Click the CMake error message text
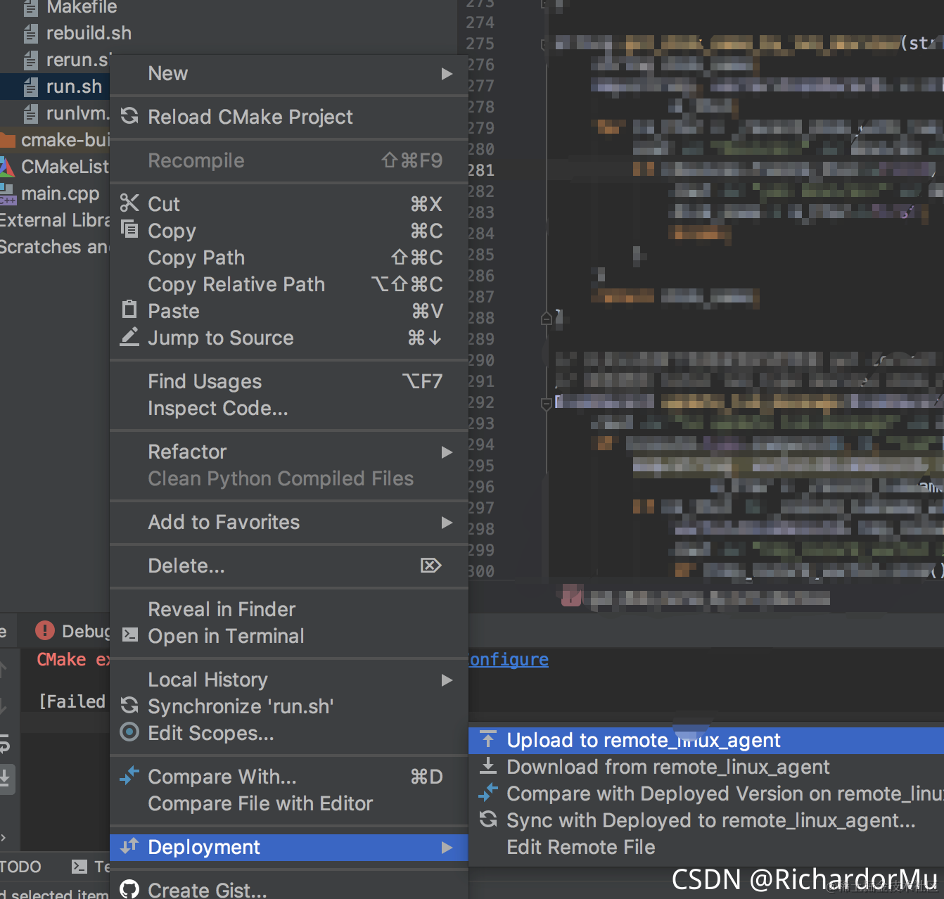This screenshot has height=899, width=944. coord(73,659)
